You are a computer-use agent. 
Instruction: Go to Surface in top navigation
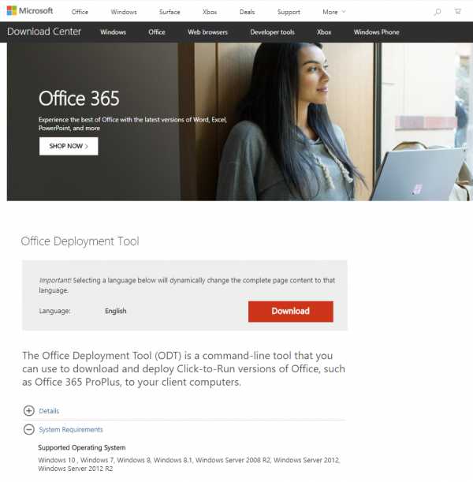click(x=169, y=12)
